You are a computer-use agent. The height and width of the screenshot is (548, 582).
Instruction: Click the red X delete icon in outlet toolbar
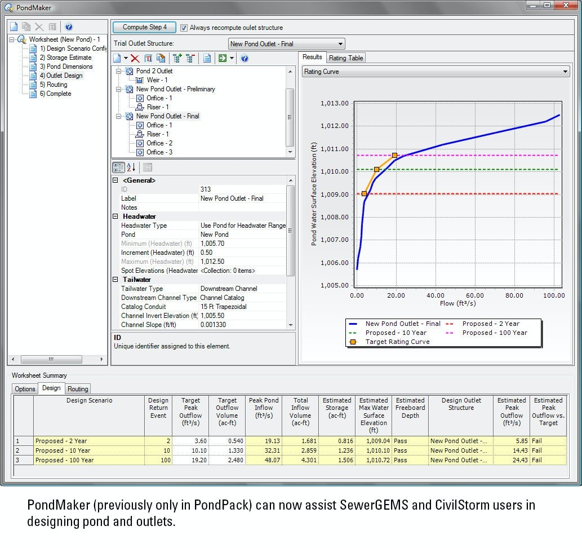tap(135, 58)
